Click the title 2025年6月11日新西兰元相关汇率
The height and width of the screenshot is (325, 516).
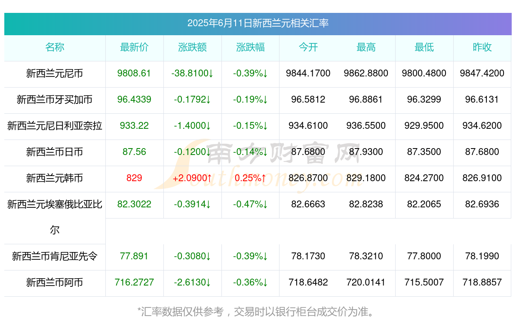point(258,23)
